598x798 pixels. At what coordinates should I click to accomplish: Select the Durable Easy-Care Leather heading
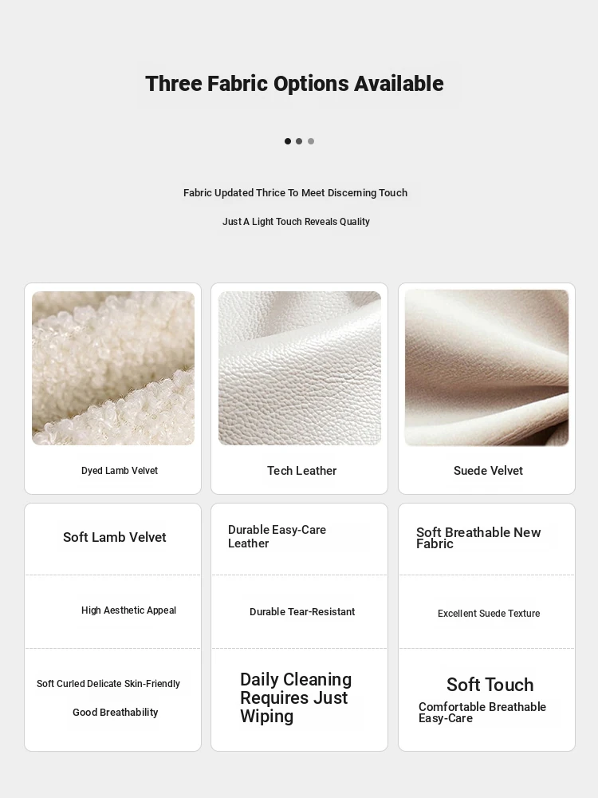tap(277, 536)
